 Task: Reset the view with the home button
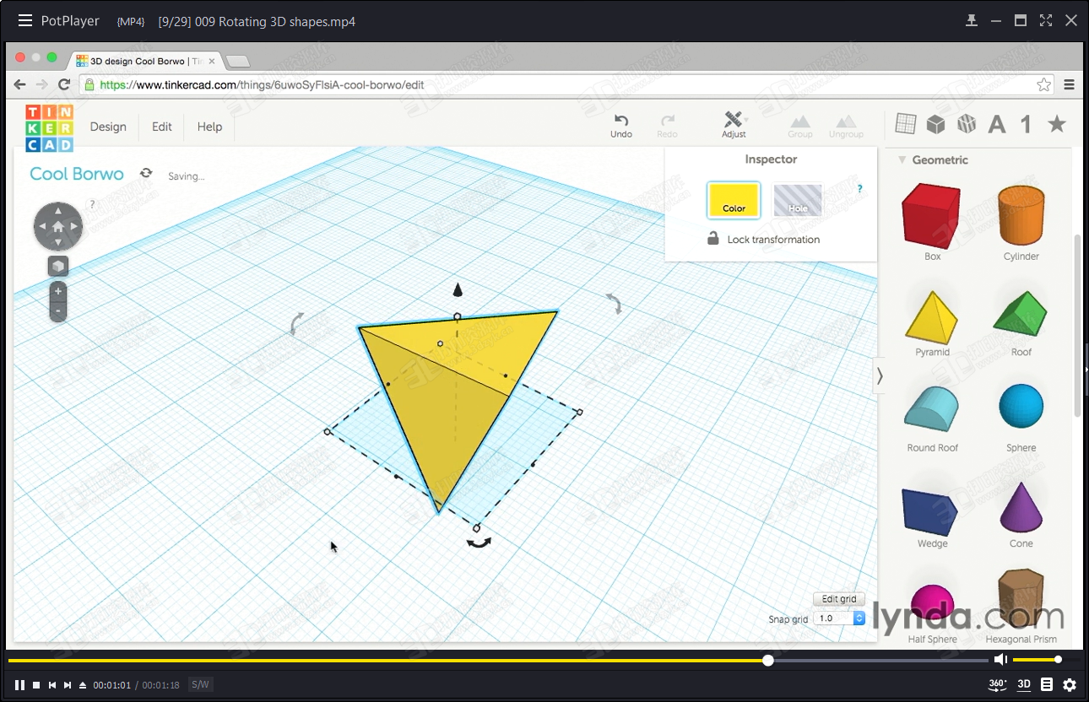coord(57,226)
